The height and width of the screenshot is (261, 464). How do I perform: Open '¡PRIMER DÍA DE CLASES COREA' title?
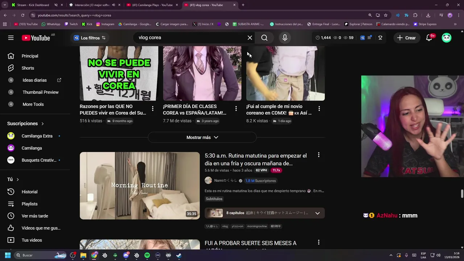(195, 109)
